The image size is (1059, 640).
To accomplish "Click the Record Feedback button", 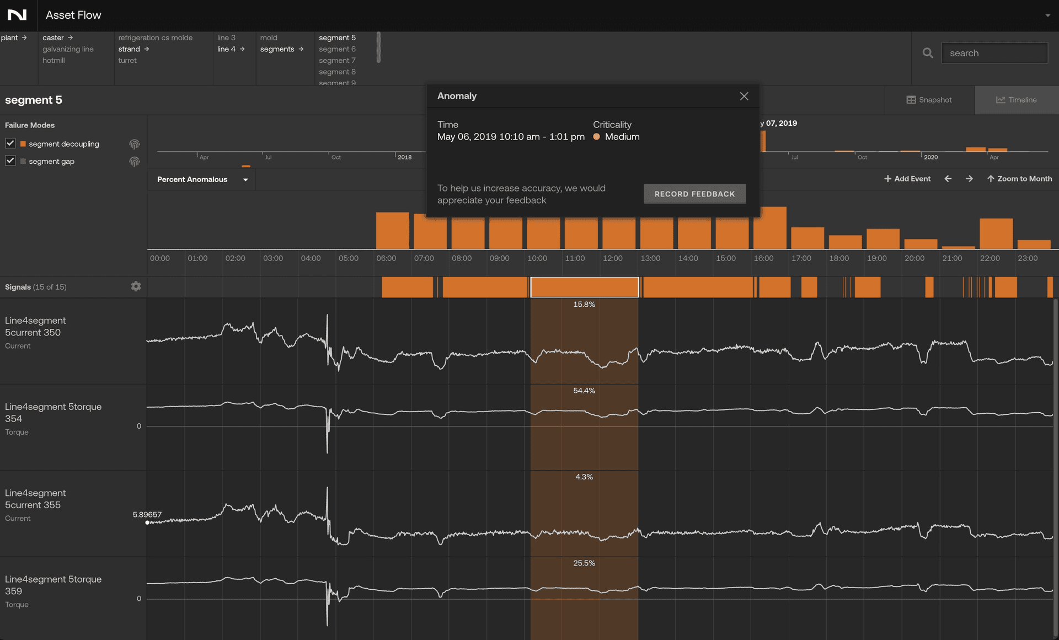I will pos(694,194).
